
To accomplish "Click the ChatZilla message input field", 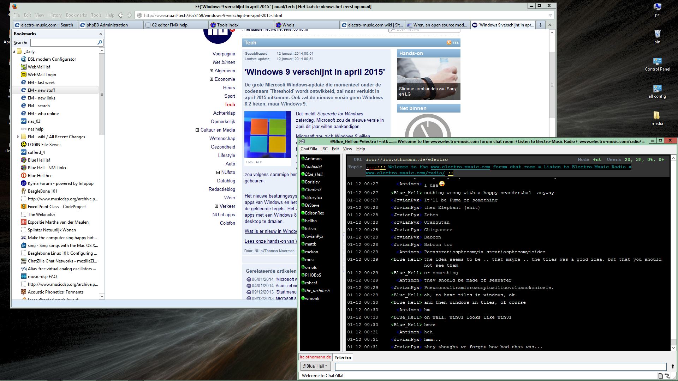I will pos(500,367).
